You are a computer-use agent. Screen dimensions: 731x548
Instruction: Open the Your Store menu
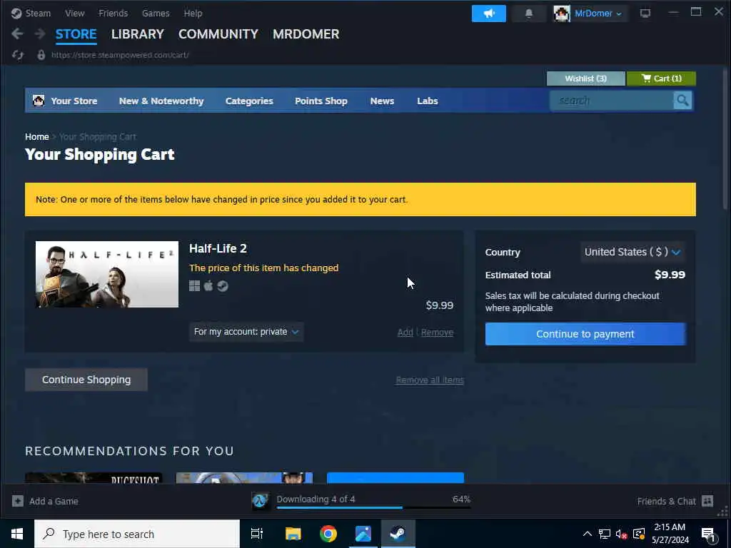click(74, 101)
